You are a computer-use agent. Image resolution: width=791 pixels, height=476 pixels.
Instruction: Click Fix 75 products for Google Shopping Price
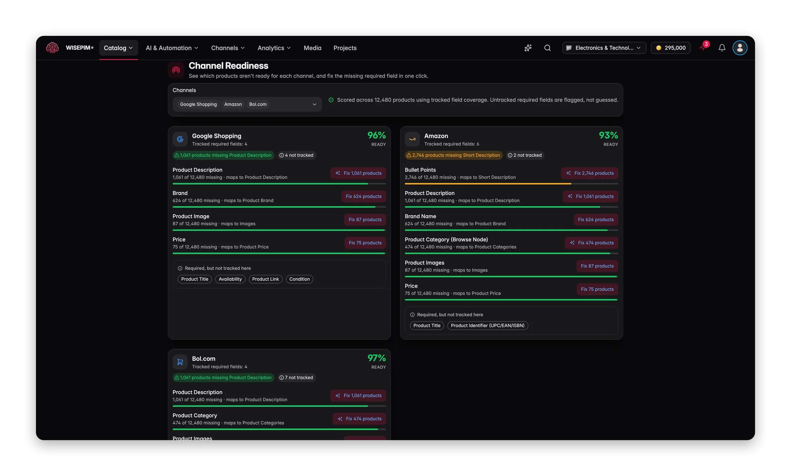point(365,243)
